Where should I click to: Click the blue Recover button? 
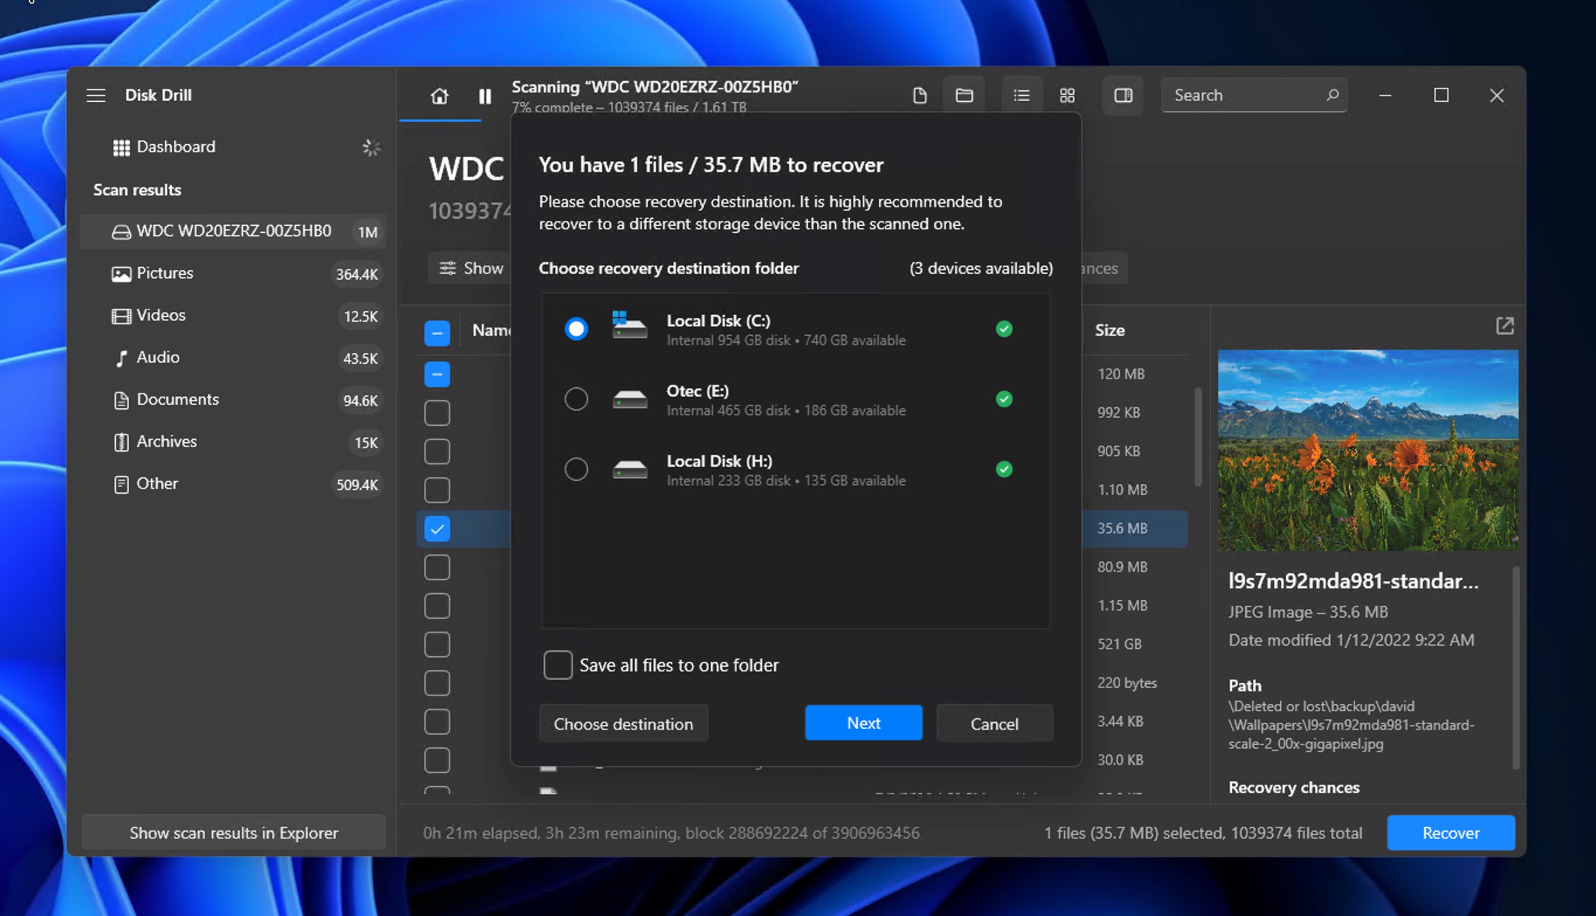[1450, 832]
